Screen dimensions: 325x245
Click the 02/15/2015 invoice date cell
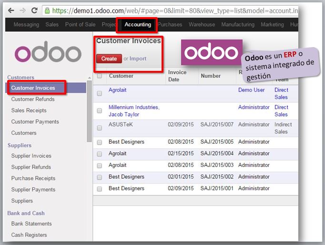[181, 153]
